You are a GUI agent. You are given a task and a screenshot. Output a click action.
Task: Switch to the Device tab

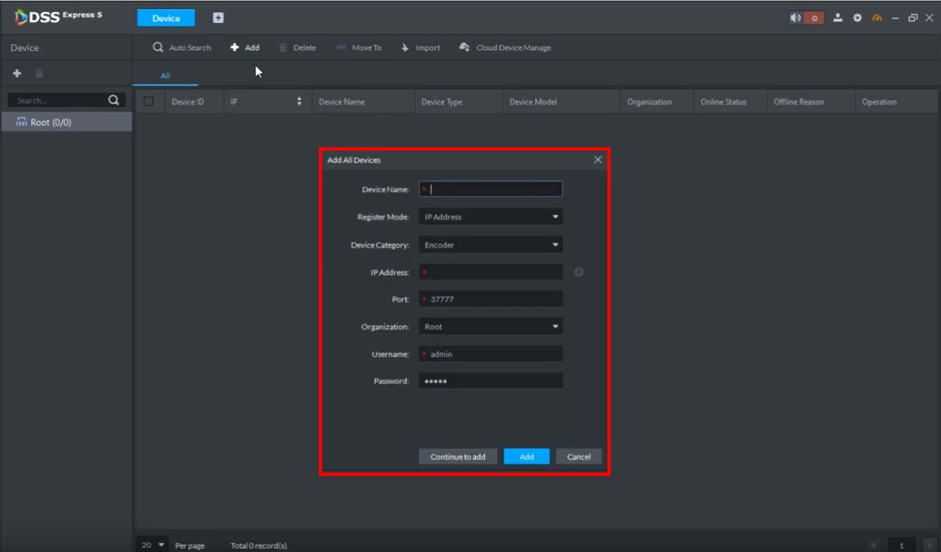tap(166, 18)
